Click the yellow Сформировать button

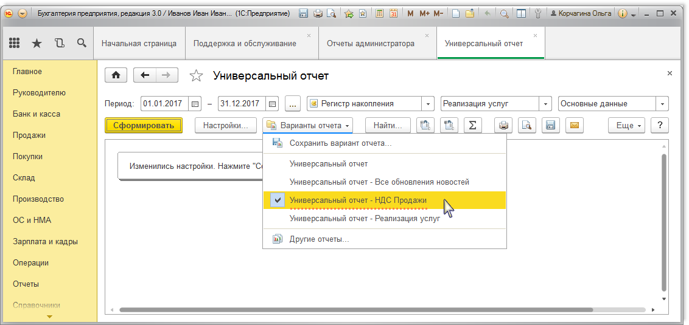click(x=144, y=125)
